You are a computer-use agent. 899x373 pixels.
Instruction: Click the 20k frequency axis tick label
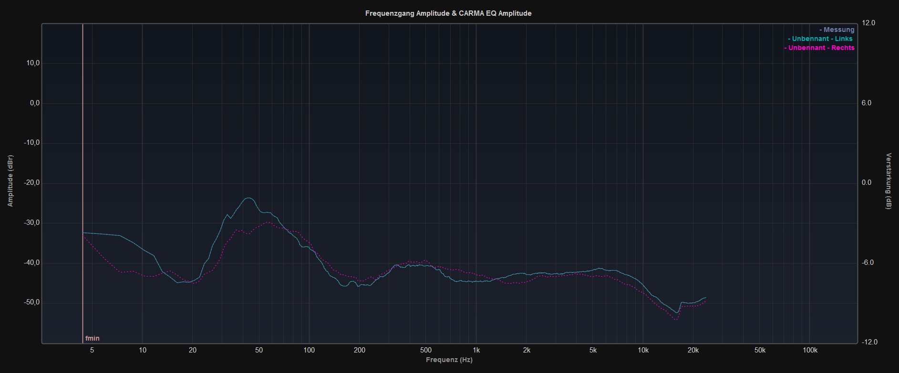tap(693, 350)
